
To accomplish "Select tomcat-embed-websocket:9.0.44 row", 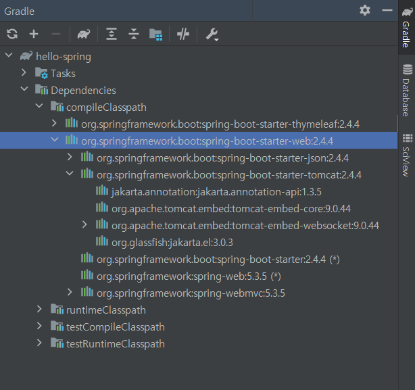I will (199, 226).
